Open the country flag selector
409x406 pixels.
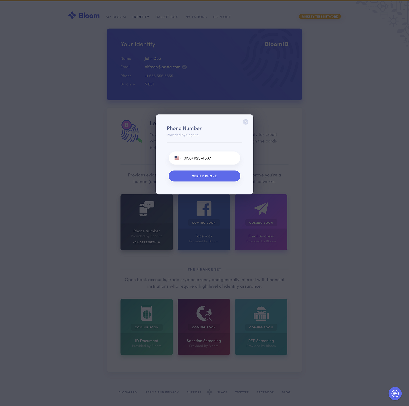pos(178,158)
